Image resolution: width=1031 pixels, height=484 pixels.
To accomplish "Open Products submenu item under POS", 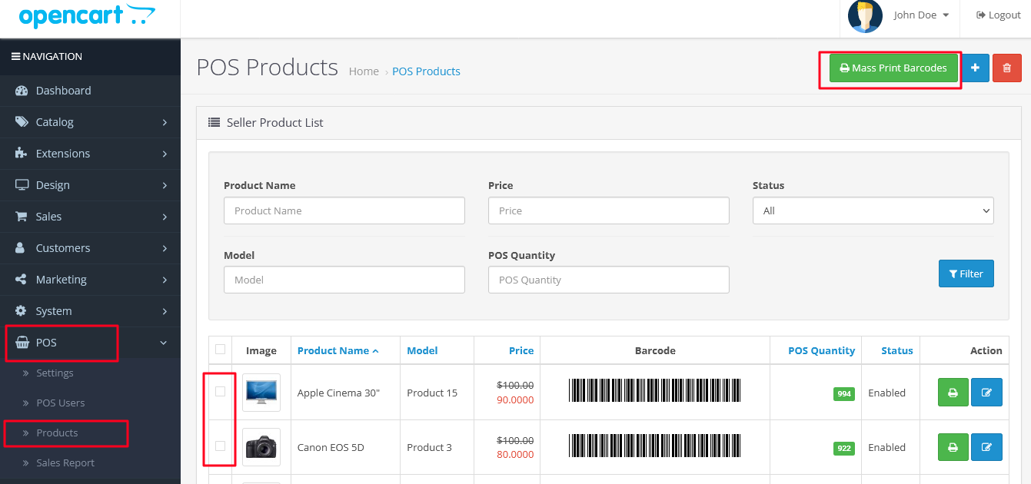I will 90,433.
